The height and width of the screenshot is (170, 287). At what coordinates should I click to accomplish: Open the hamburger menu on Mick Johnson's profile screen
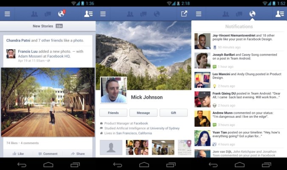coord(103,14)
